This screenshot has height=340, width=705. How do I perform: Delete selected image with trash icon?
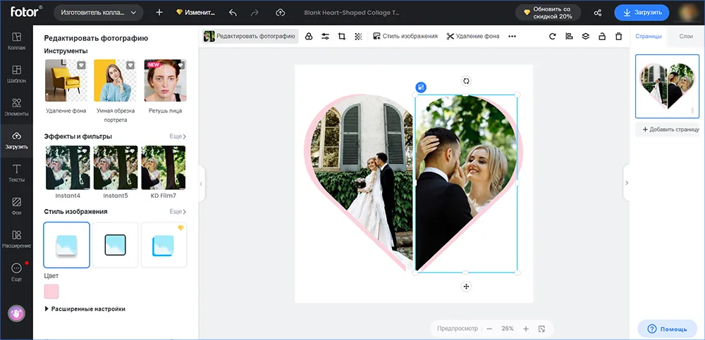pyautogui.click(x=619, y=37)
